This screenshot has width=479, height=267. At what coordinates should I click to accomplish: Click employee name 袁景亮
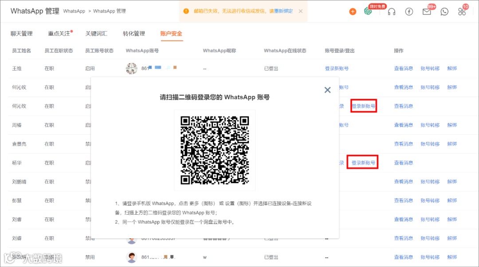click(19, 144)
